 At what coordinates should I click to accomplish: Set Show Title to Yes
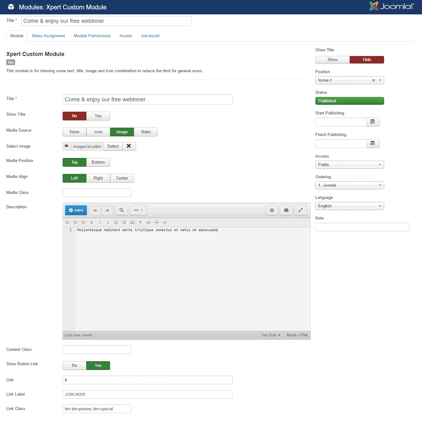point(98,116)
